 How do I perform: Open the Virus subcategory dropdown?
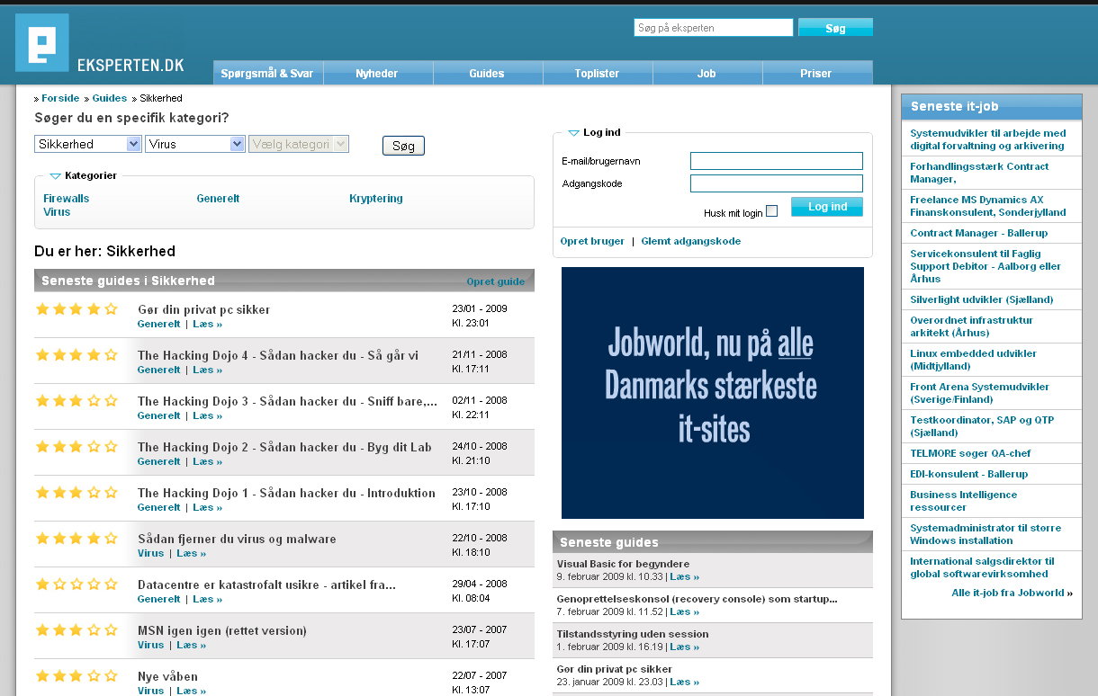click(x=195, y=144)
